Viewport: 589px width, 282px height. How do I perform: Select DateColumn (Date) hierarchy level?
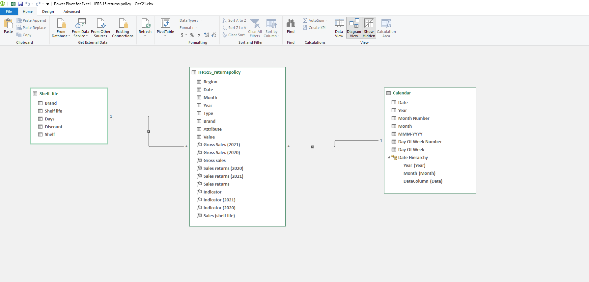(x=423, y=181)
